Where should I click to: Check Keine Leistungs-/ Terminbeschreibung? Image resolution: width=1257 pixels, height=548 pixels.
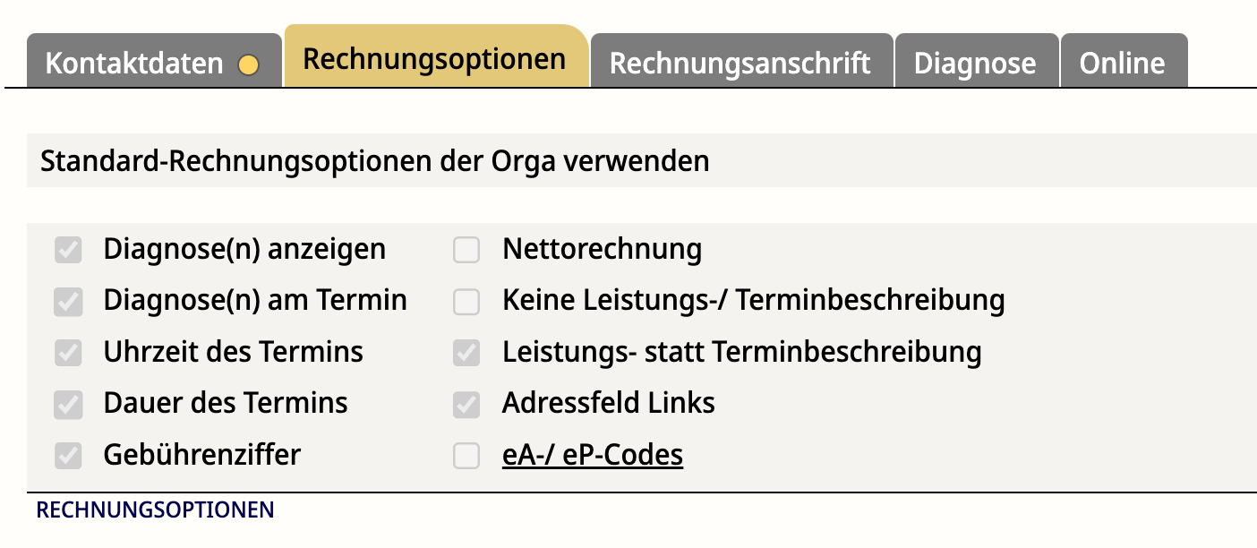(466, 302)
